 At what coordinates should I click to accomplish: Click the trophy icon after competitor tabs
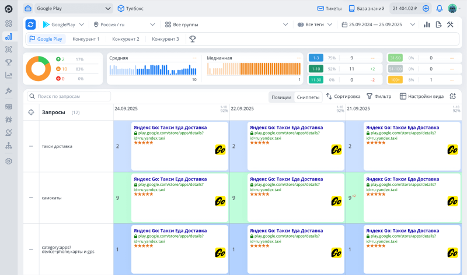coord(191,39)
